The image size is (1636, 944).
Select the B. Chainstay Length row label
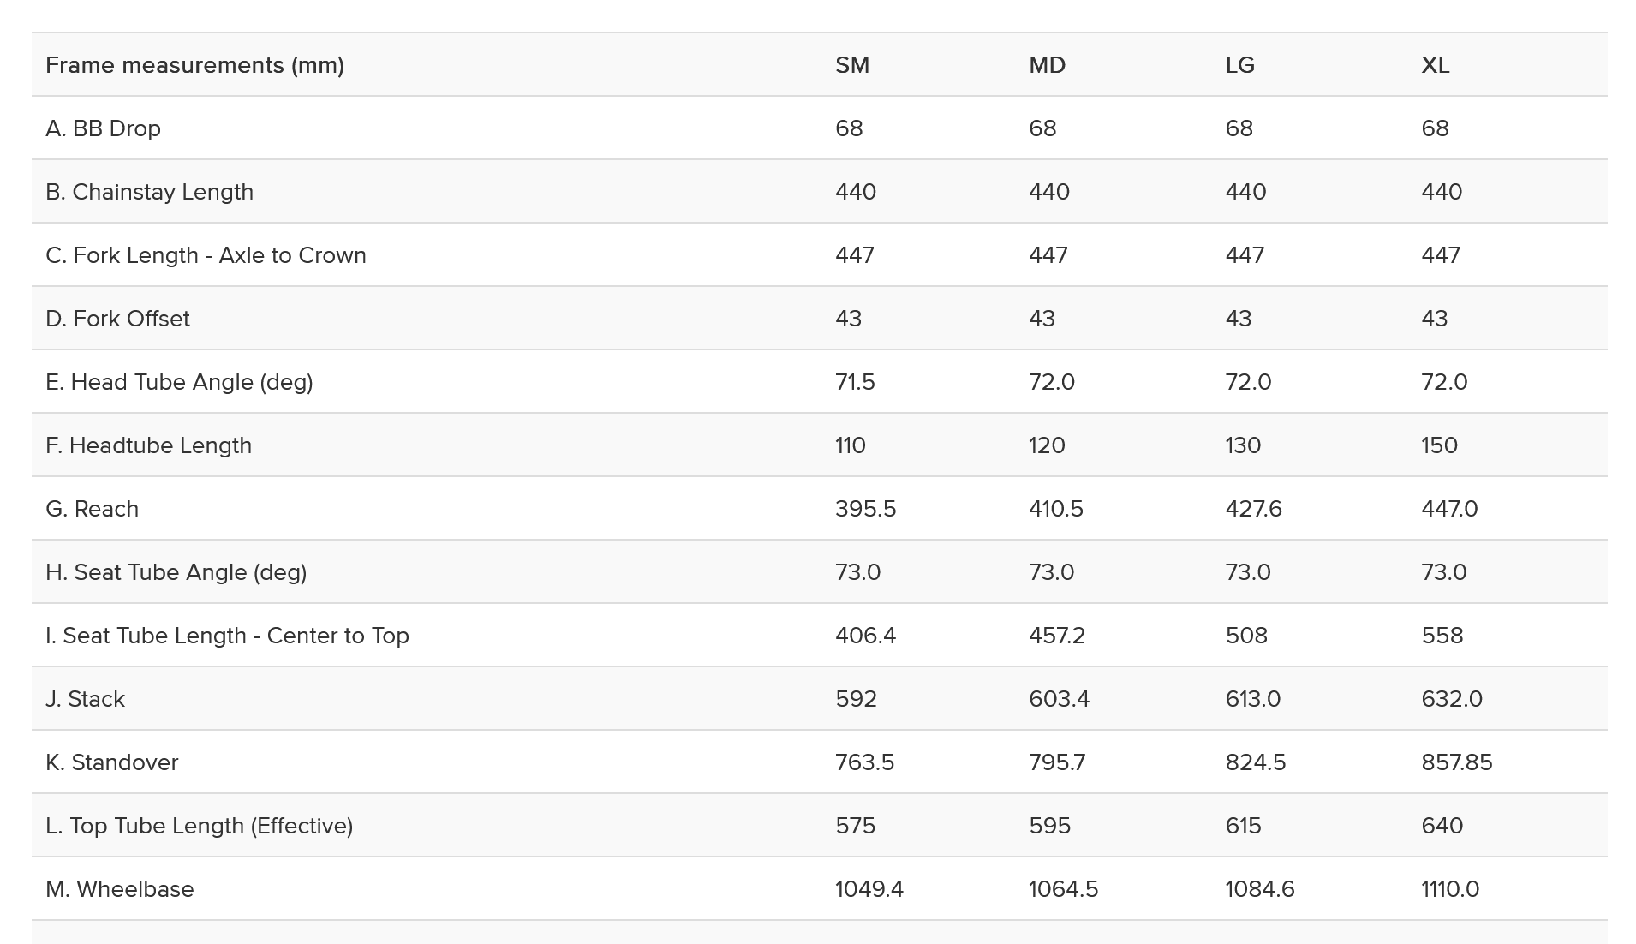pos(149,192)
